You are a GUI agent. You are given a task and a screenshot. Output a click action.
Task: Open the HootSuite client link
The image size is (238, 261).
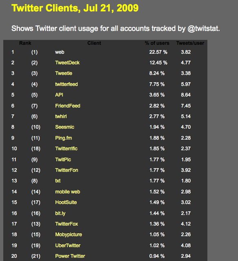click(x=66, y=202)
